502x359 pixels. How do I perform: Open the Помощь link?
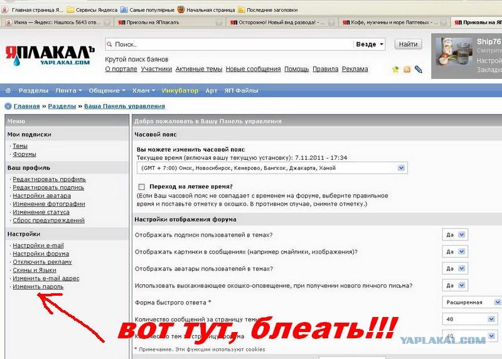296,69
